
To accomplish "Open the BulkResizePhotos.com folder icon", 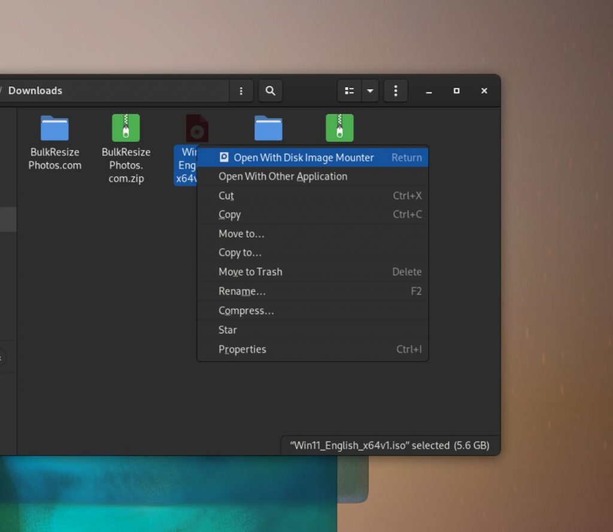I will (x=54, y=127).
